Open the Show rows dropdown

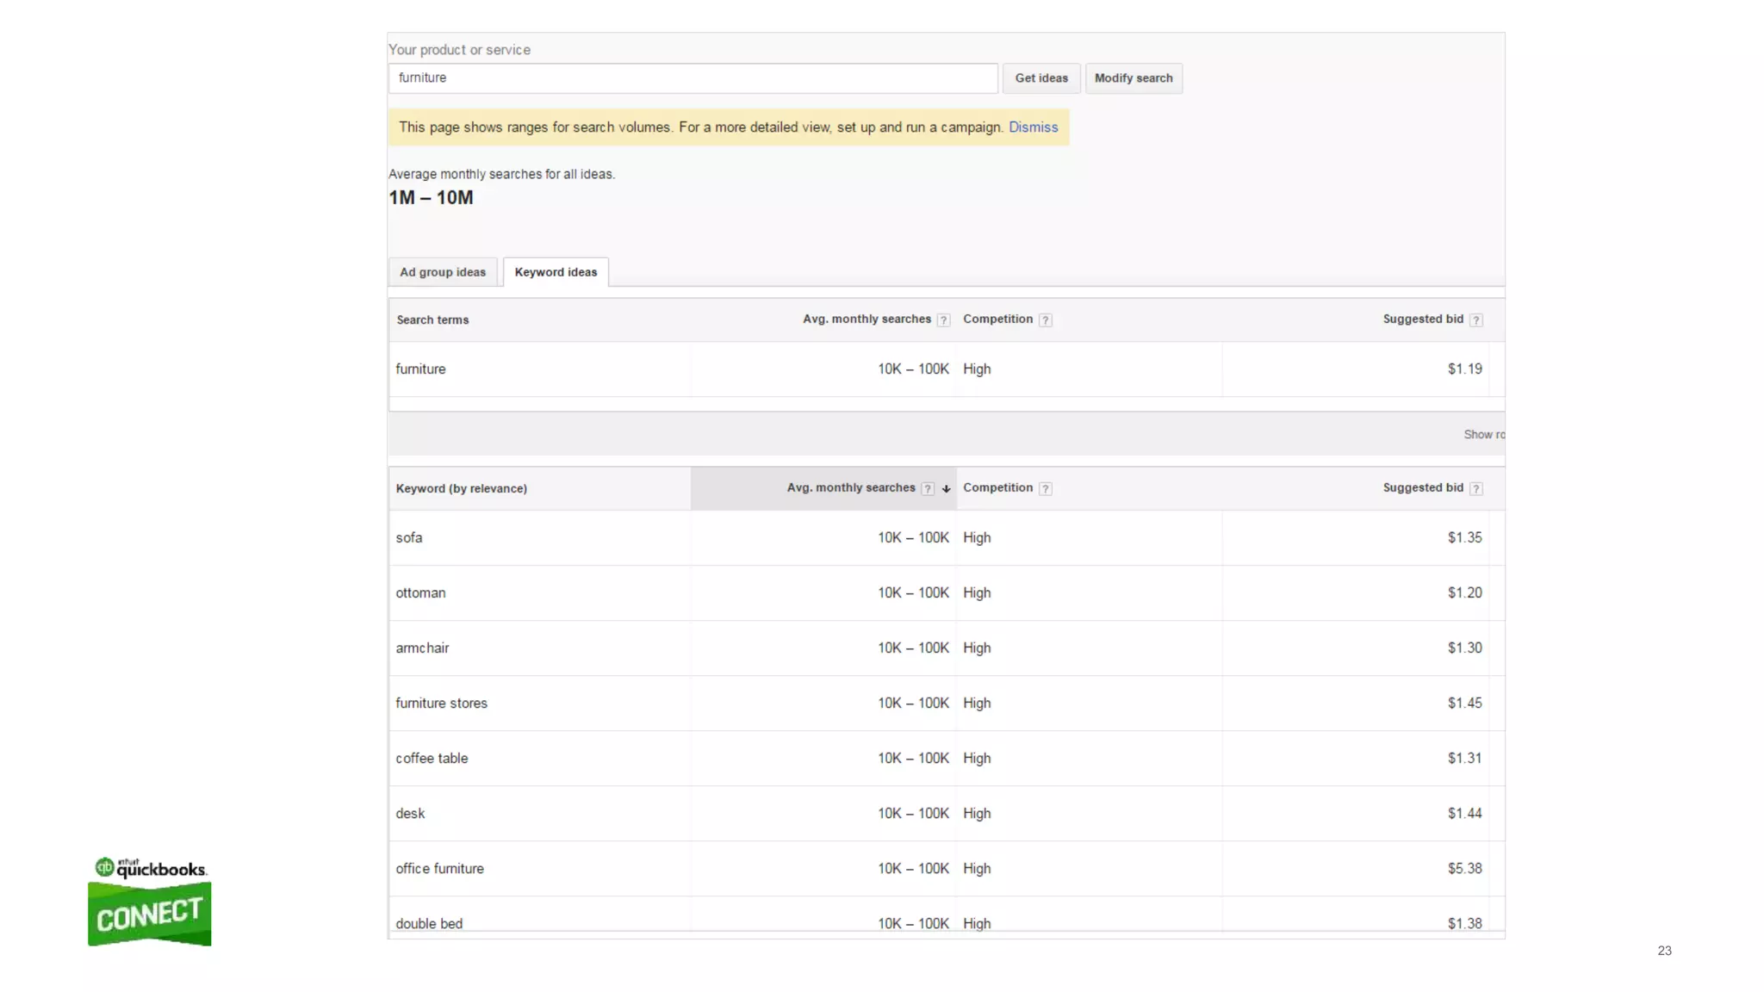[x=1483, y=435]
